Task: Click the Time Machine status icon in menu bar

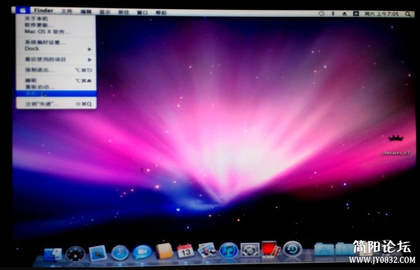Action: tap(321, 13)
